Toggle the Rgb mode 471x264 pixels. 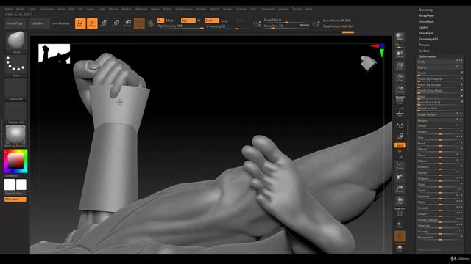pyautogui.click(x=188, y=21)
